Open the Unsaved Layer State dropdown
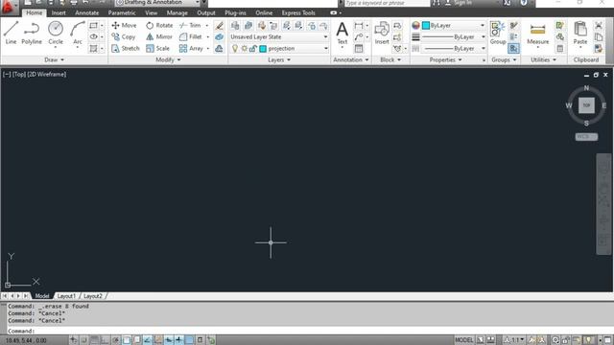The height and width of the screenshot is (345, 614). [278, 36]
